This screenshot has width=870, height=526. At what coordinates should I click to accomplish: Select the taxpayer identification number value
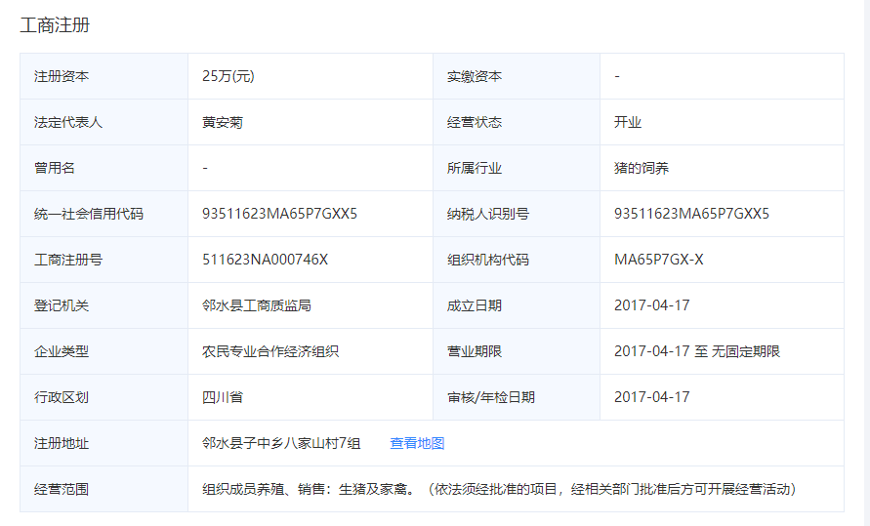pyautogui.click(x=691, y=214)
